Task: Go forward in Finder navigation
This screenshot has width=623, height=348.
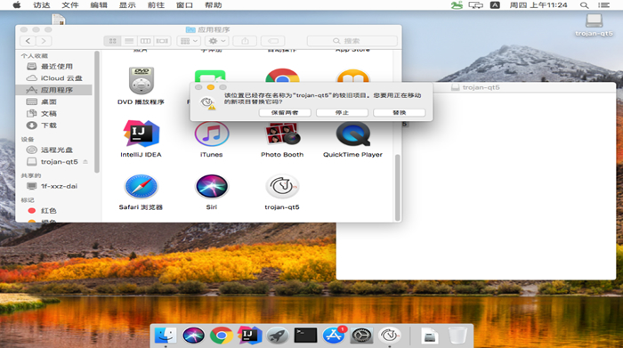Action: point(44,41)
